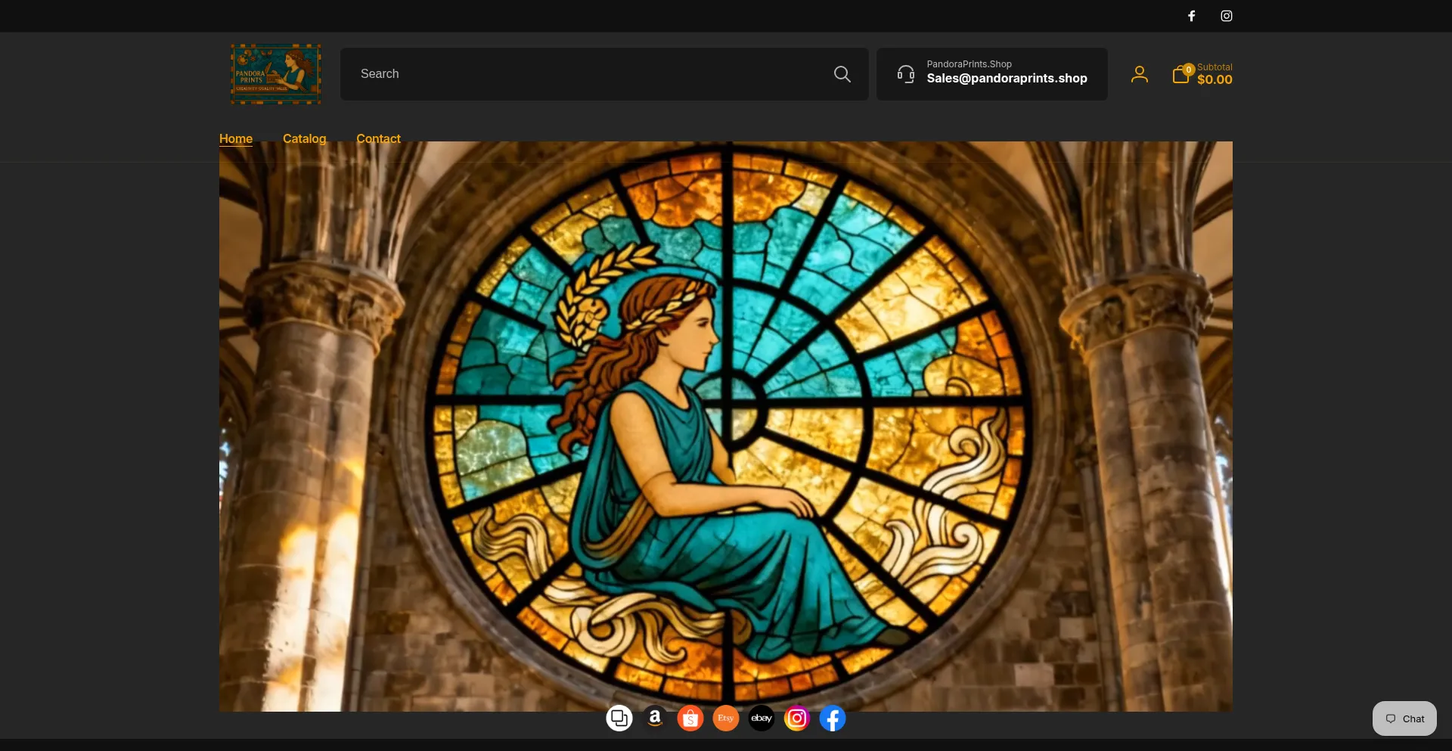Open the Catalog menu item
Image resolution: width=1452 pixels, height=751 pixels.
coord(304,138)
